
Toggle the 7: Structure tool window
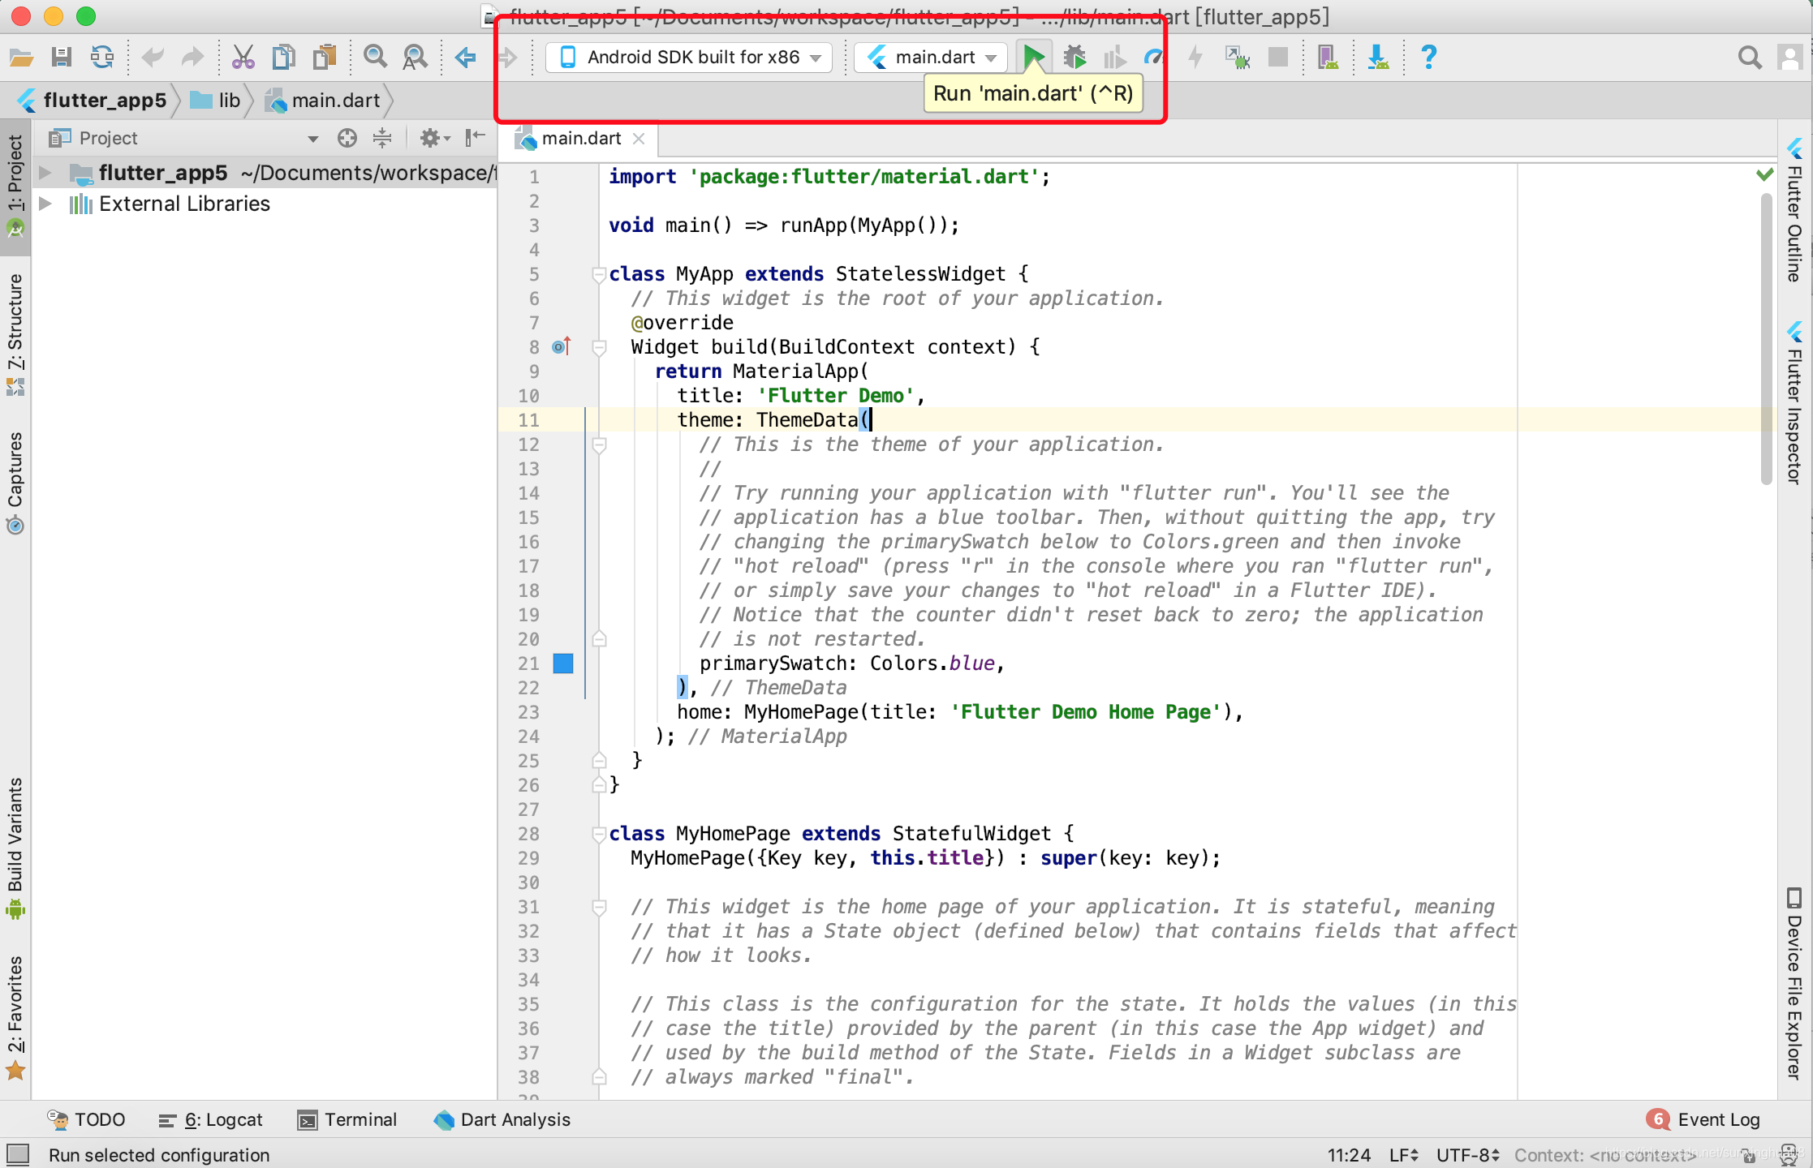[15, 334]
